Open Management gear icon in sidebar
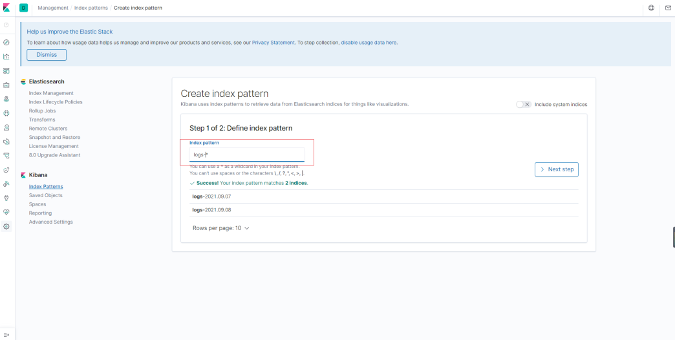Screen dimensions: 675x340 pyautogui.click(x=6, y=226)
